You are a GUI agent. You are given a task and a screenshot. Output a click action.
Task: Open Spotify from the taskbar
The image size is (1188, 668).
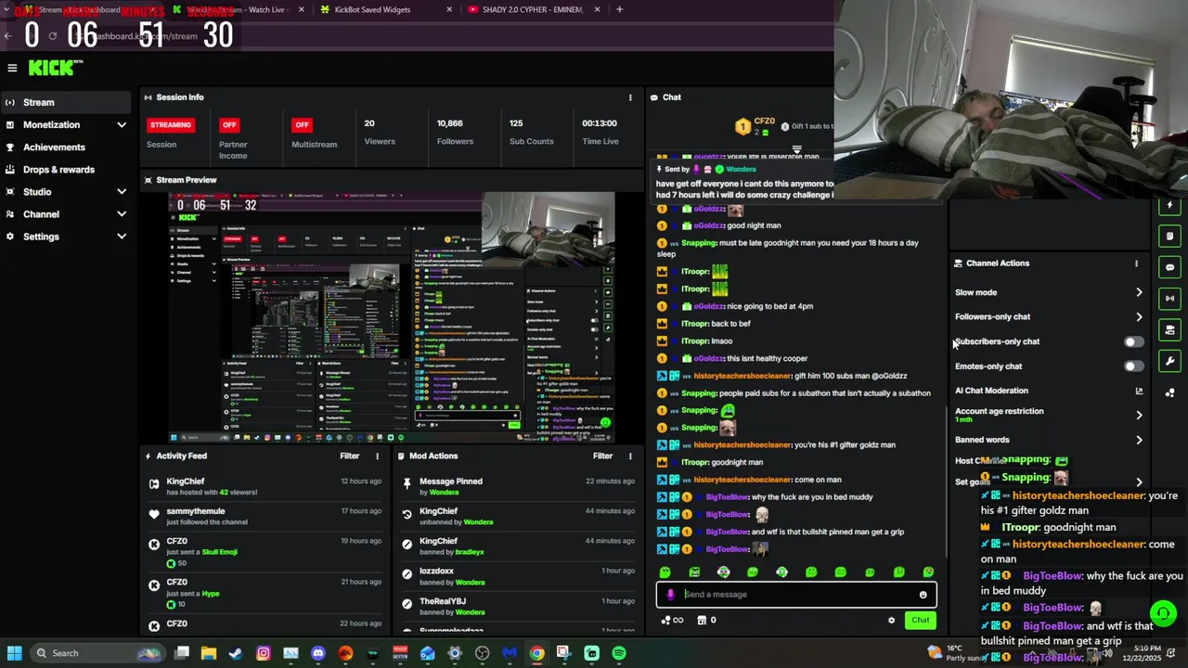[619, 653]
